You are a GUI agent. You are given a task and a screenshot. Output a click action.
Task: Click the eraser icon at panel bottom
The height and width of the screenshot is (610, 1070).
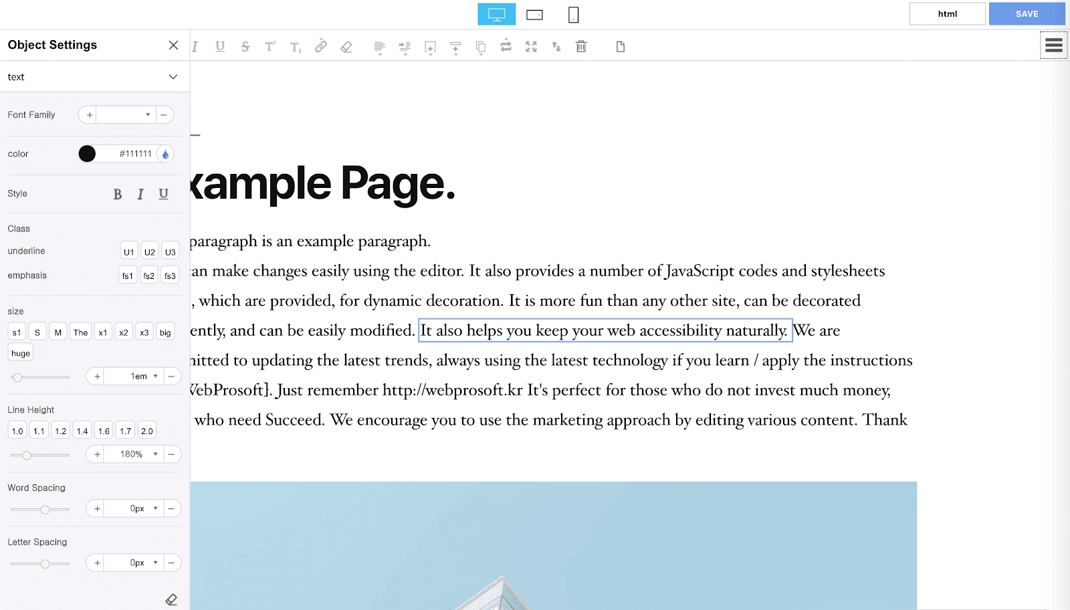click(x=171, y=599)
